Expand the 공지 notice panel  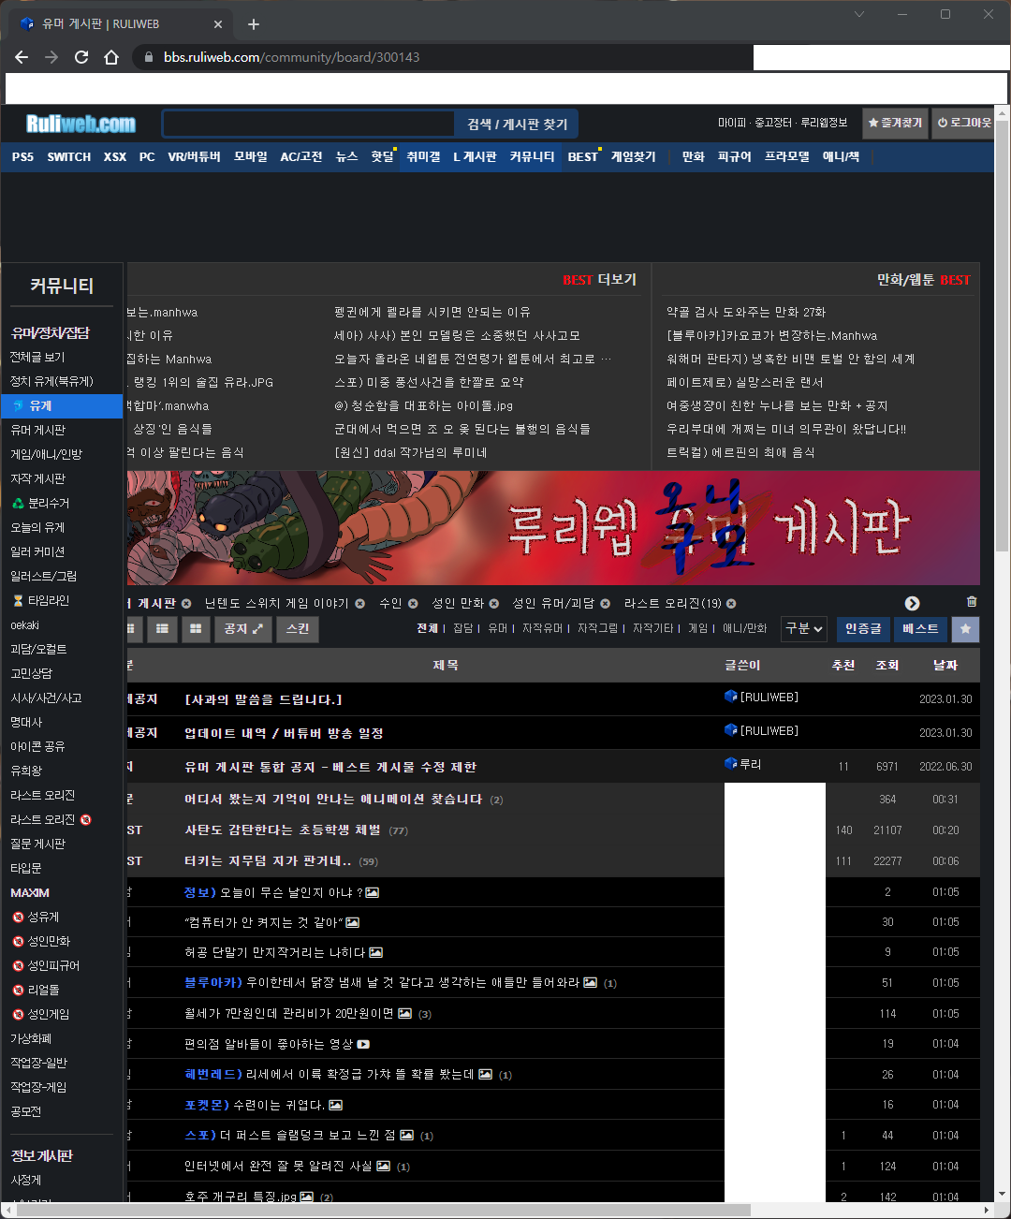pyautogui.click(x=243, y=629)
